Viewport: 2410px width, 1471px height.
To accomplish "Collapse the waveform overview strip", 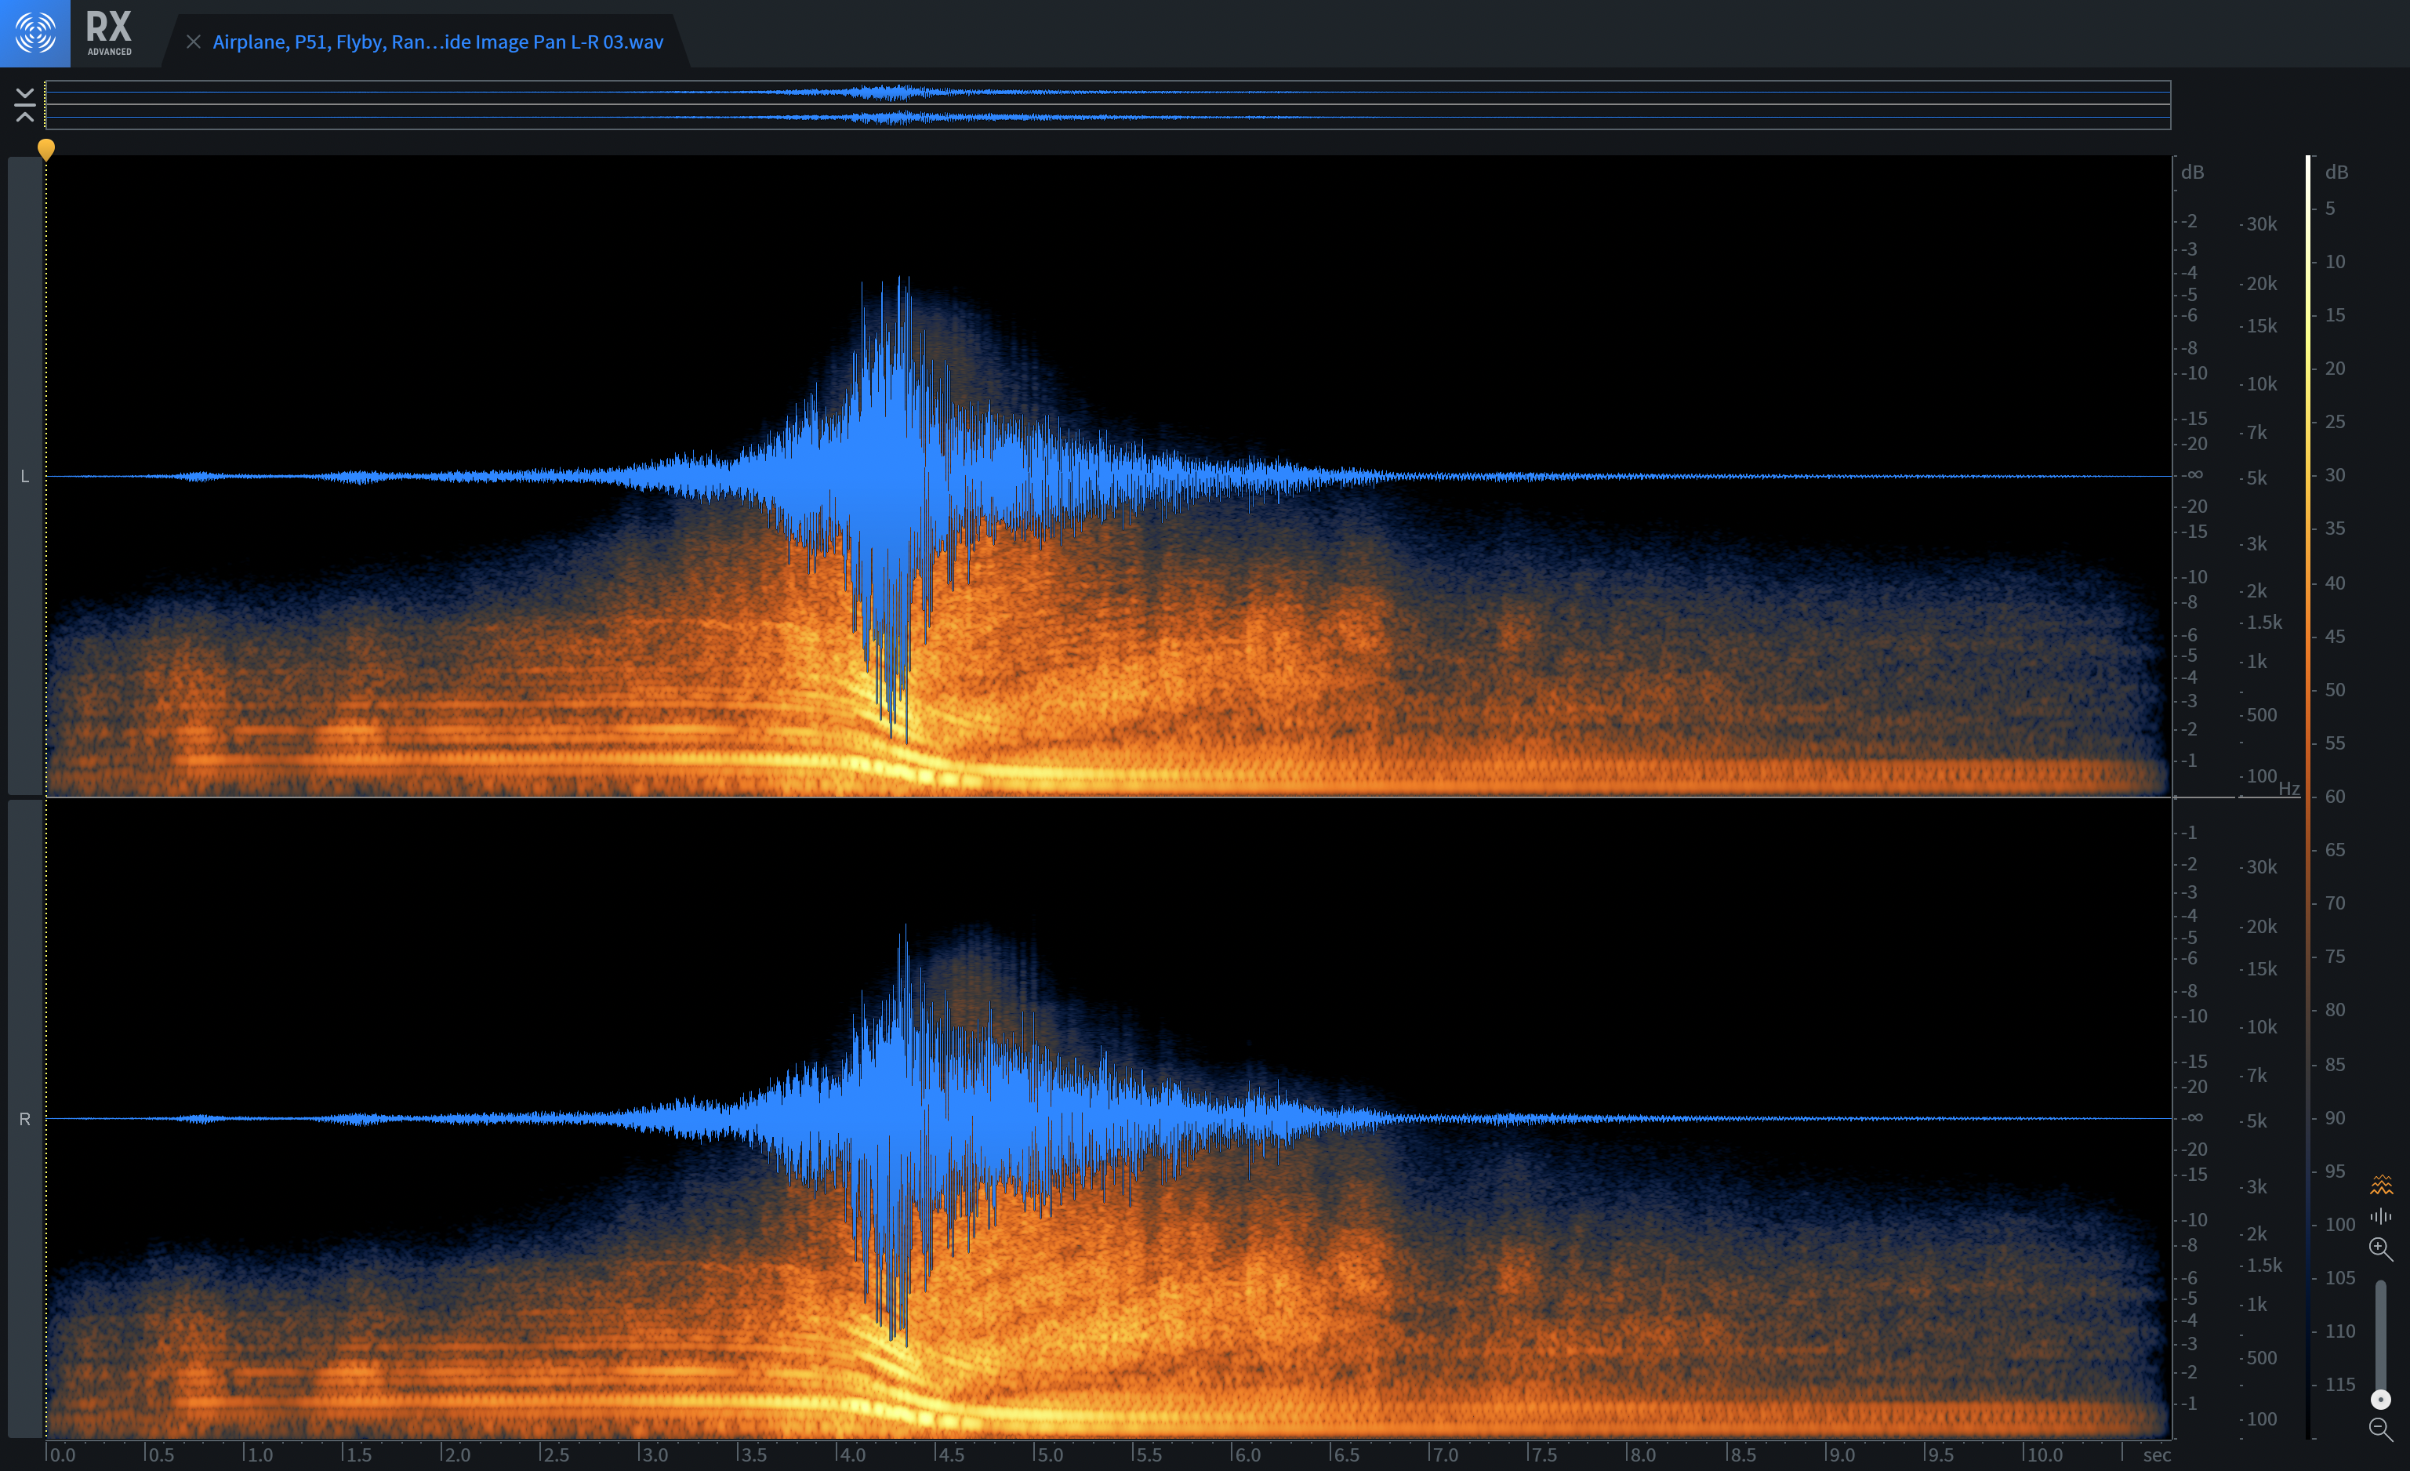I will (25, 104).
